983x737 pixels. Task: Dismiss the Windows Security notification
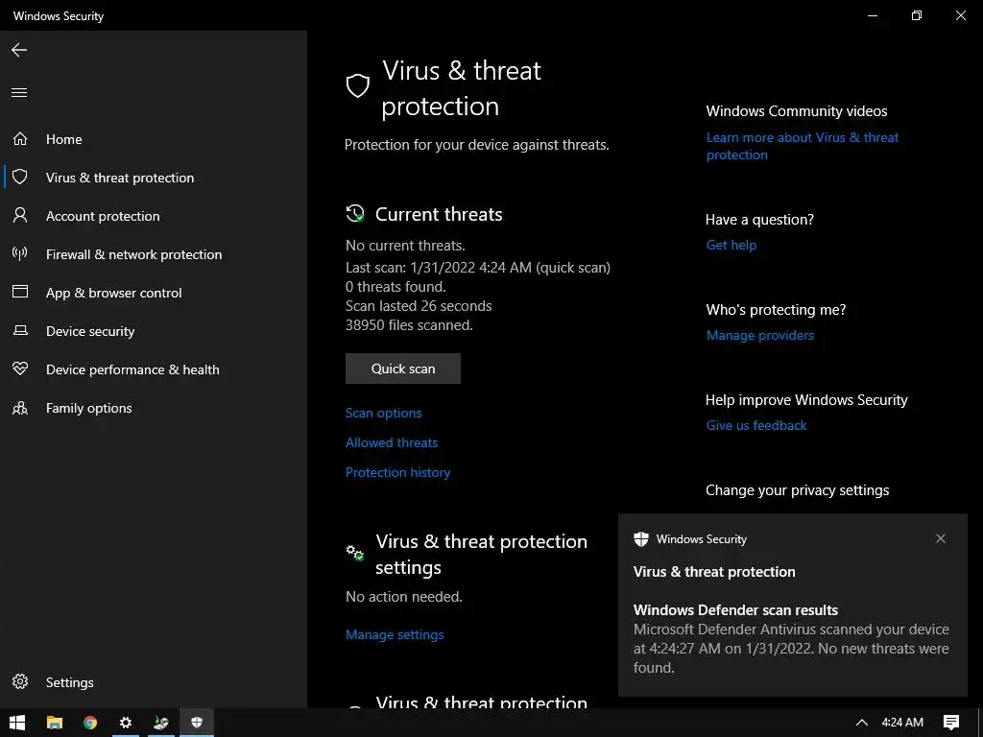tap(941, 538)
